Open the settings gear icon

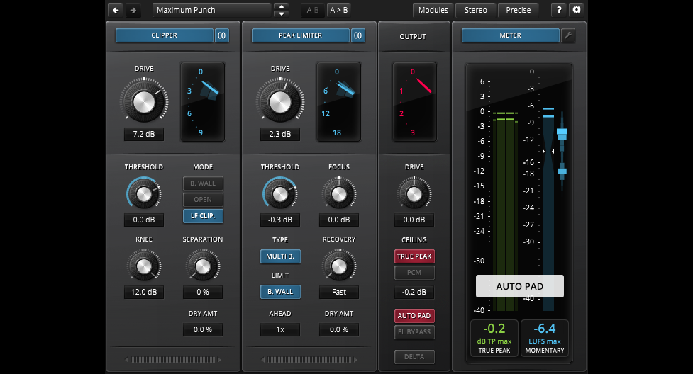click(576, 10)
